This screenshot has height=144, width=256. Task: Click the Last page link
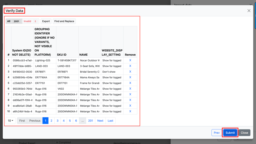tap(110, 121)
